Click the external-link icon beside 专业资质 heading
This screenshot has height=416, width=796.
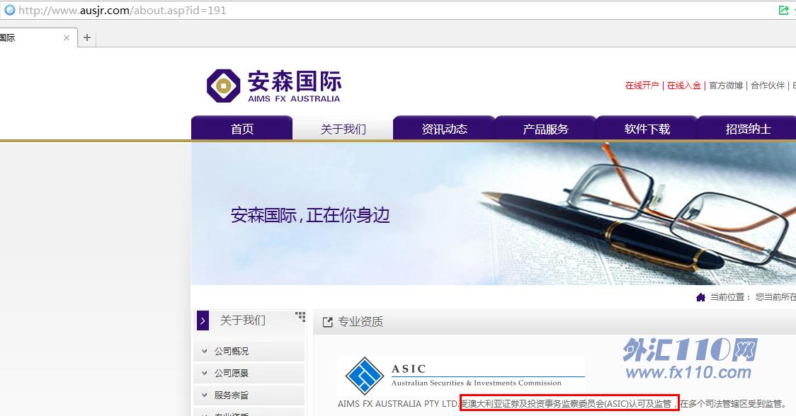coord(327,322)
